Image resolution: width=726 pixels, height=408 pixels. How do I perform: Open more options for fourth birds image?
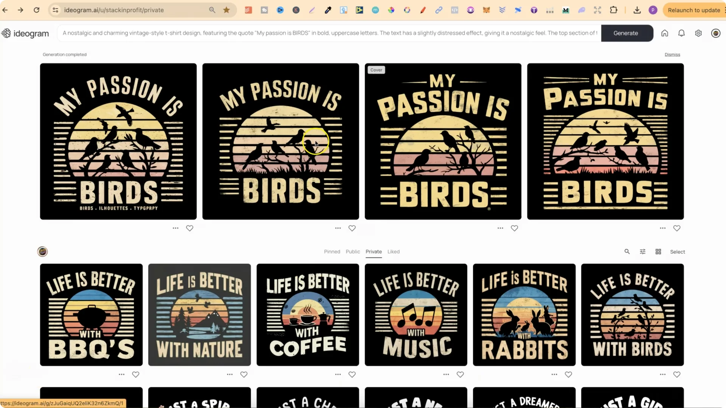point(662,228)
